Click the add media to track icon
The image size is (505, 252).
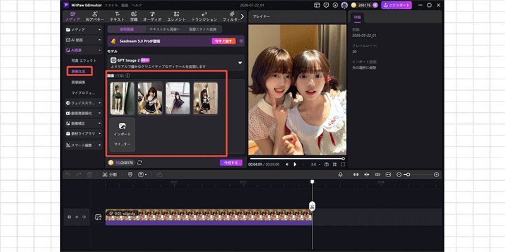point(98,217)
